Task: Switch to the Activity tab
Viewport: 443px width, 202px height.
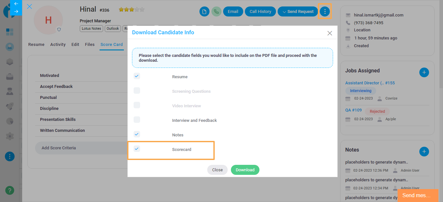Action: pos(58,45)
